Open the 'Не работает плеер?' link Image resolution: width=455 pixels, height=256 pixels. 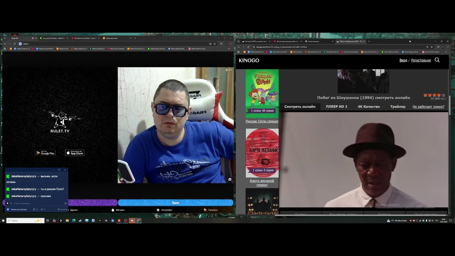(428, 107)
